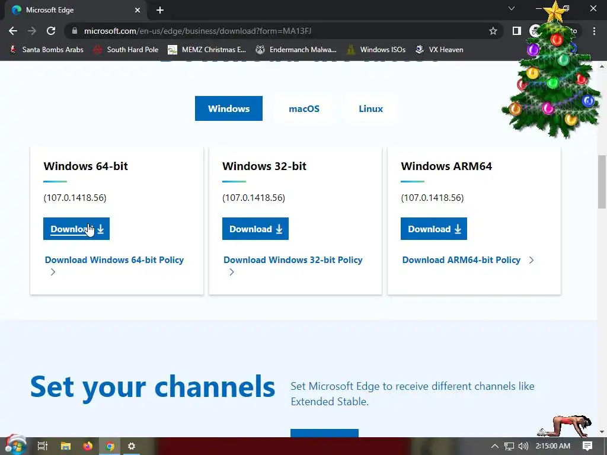Click the Windows ARM64 heading text
This screenshot has height=455, width=607.
tap(446, 166)
